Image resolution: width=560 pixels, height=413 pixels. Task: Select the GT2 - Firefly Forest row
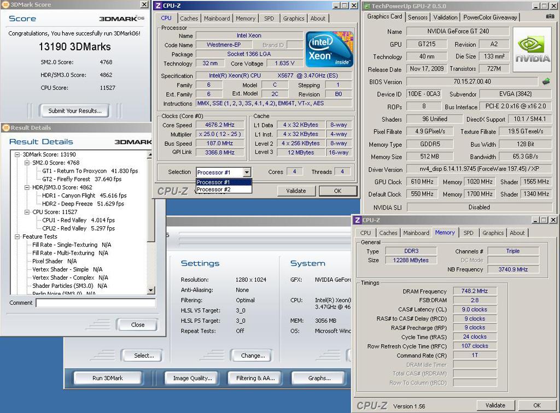click(x=82, y=179)
